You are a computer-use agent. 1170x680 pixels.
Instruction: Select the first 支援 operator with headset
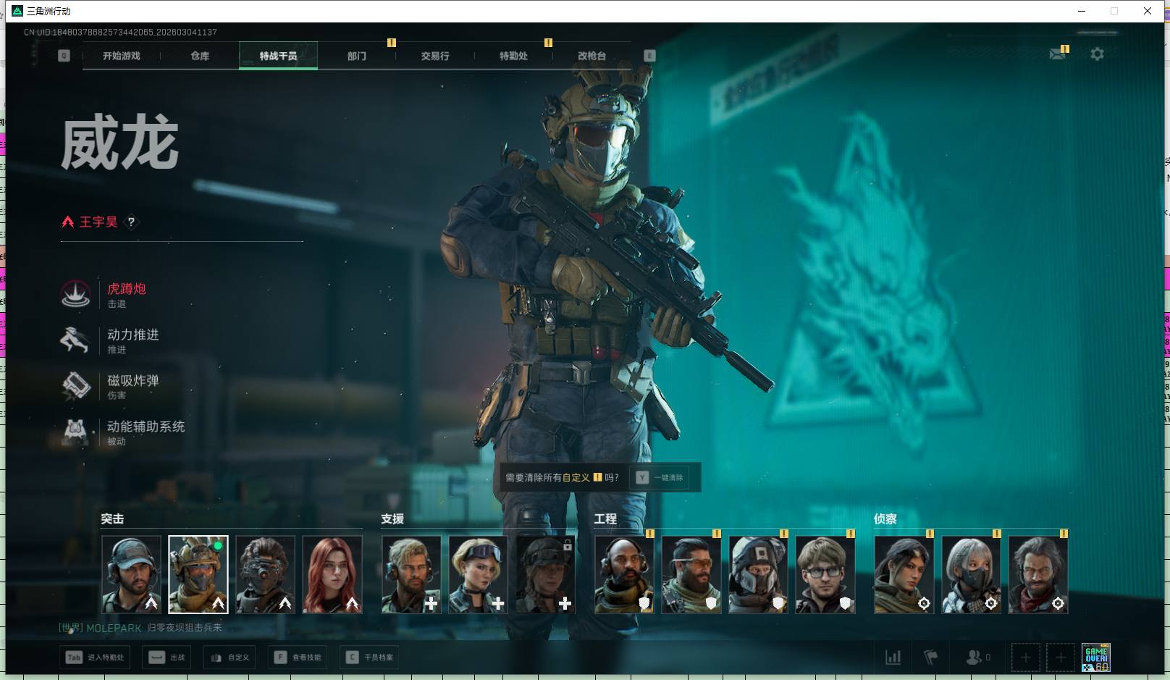pos(411,575)
